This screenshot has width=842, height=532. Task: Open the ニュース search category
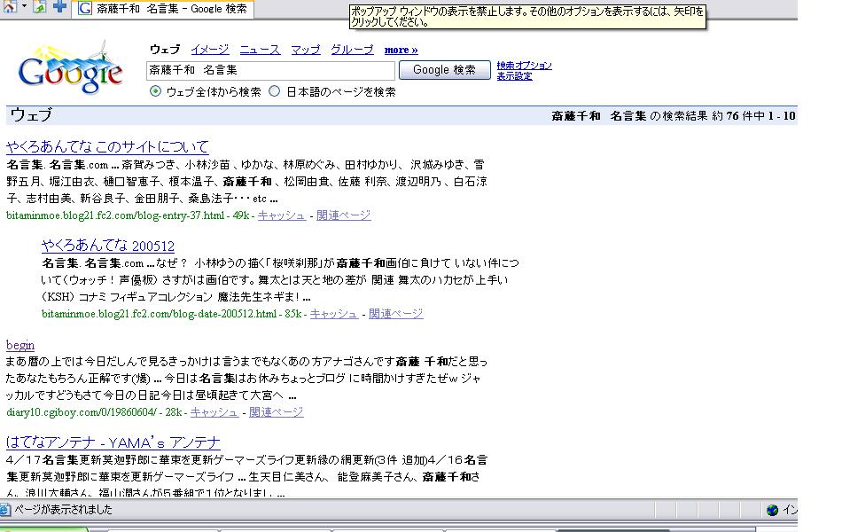click(260, 50)
